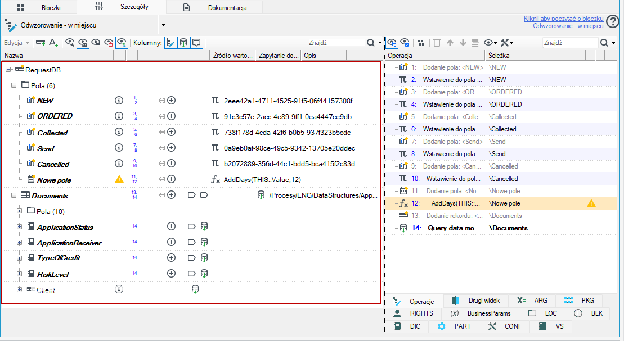Screen dimensions: 624x341
Task: Click the plus circle icon on Collected row
Action: 171,132
